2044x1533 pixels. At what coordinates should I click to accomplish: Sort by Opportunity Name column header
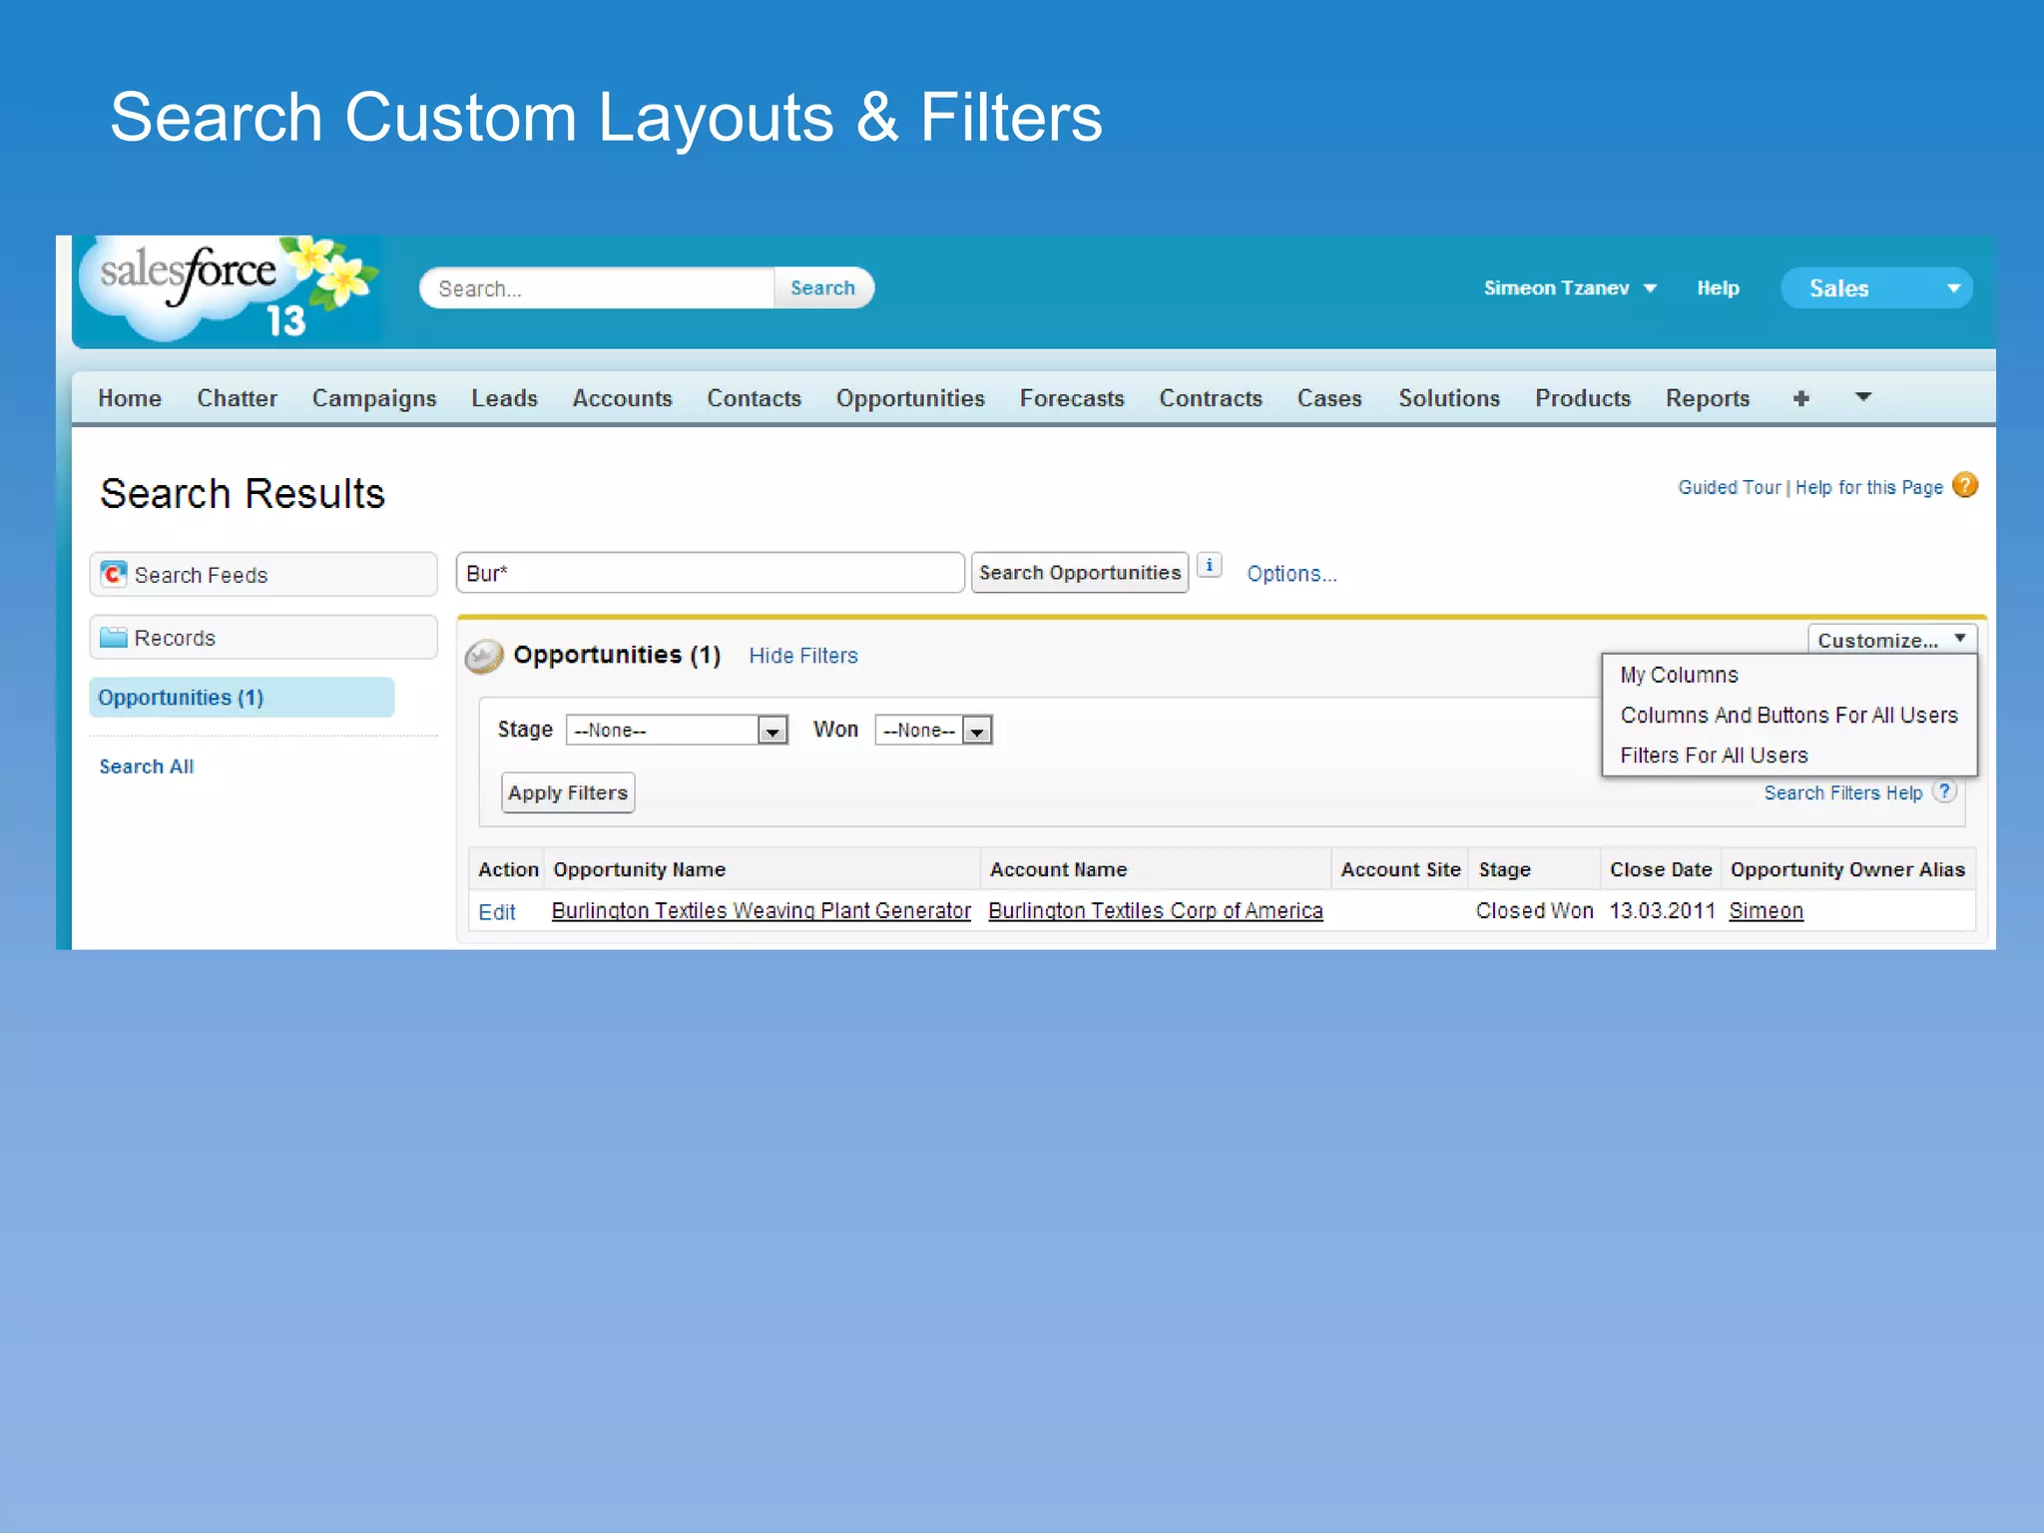[x=639, y=869]
